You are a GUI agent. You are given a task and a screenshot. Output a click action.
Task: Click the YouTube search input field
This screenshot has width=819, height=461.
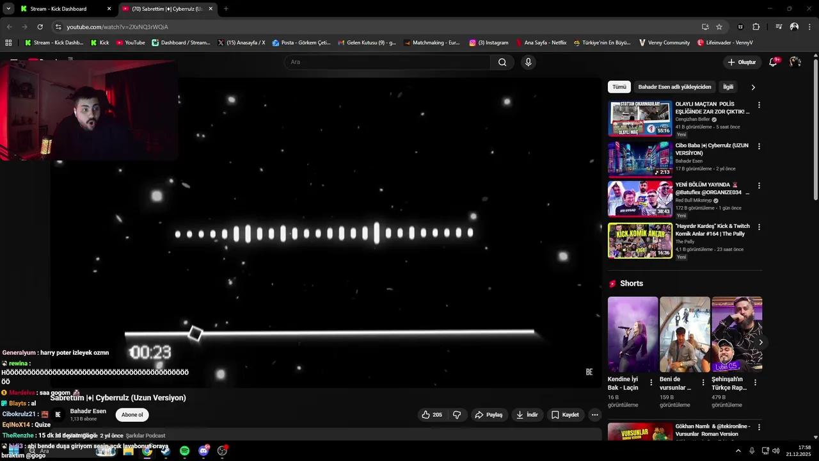387,62
